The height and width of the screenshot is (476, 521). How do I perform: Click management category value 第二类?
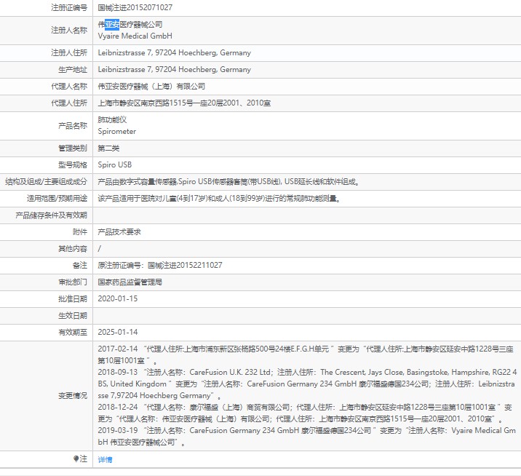pyautogui.click(x=108, y=148)
